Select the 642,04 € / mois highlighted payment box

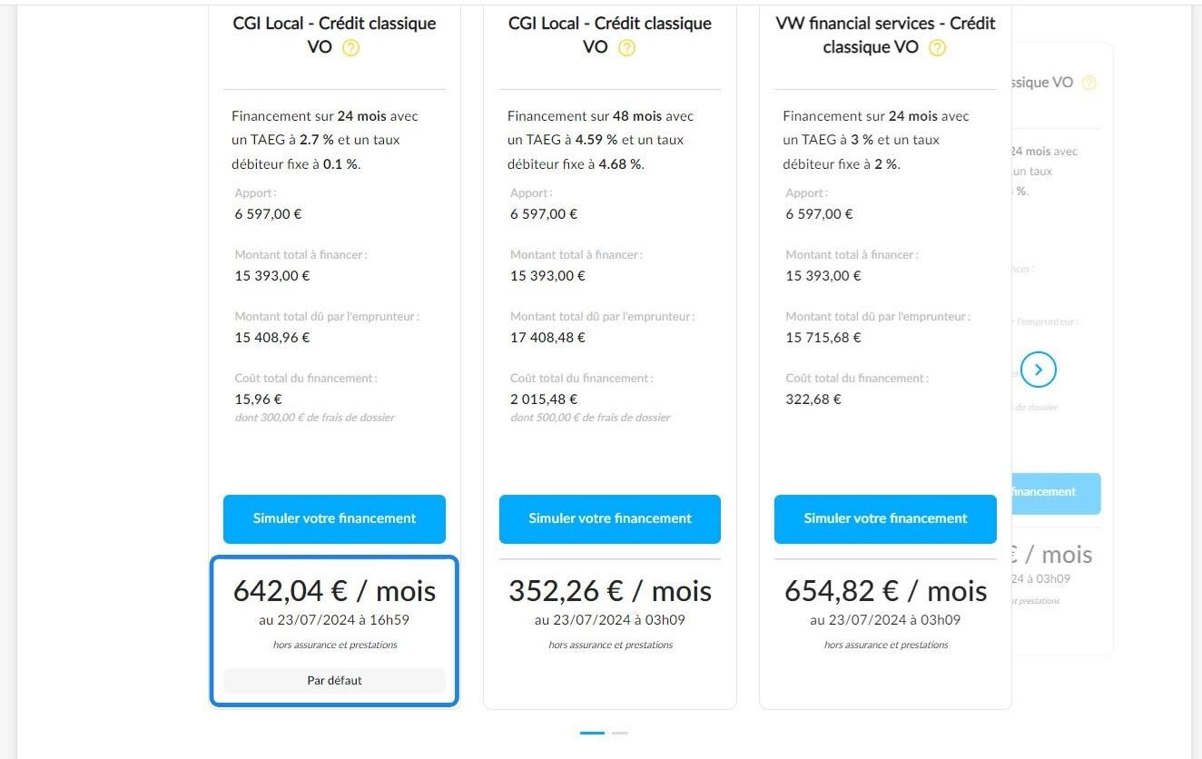pos(334,631)
